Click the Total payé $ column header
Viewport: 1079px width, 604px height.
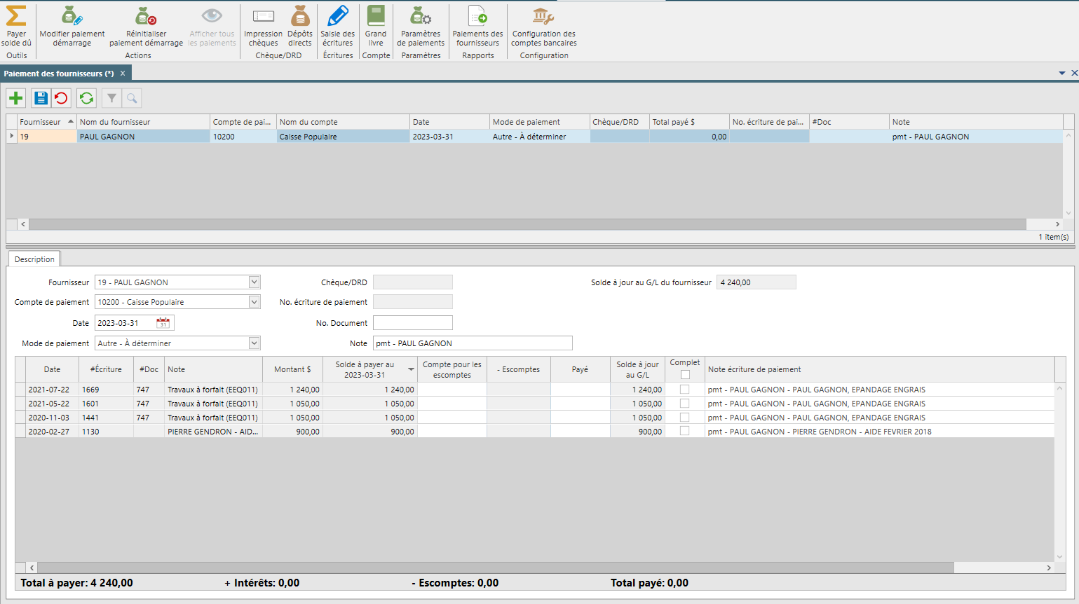point(689,122)
